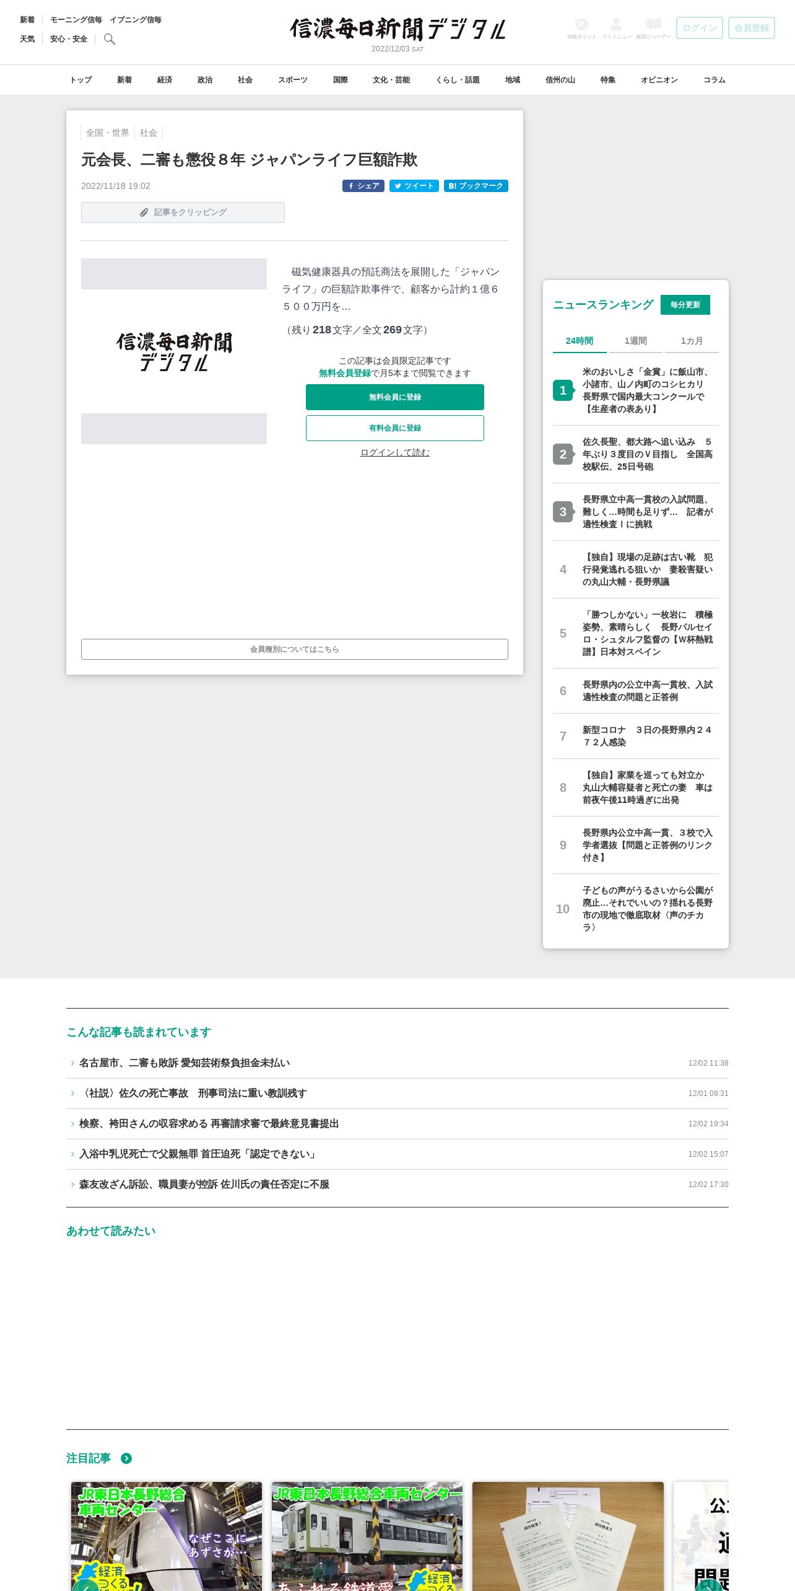Share article on Facebook

(x=363, y=186)
